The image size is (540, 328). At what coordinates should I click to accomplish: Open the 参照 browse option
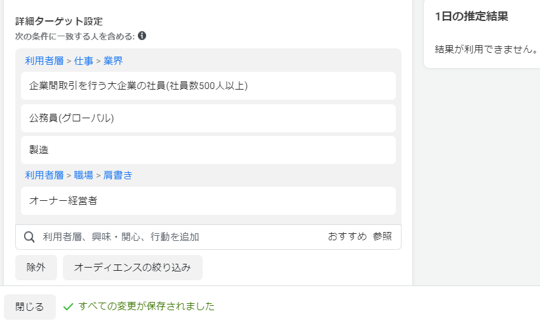[382, 236]
